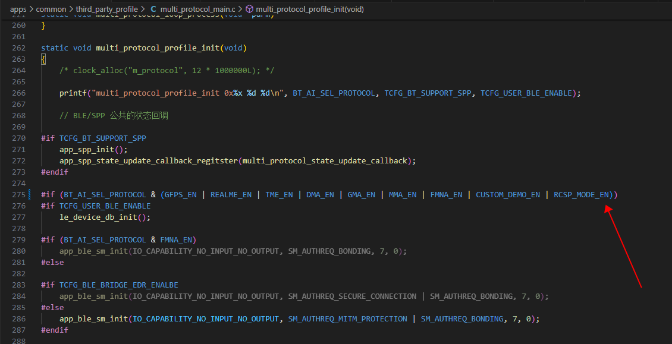
Task: Click the GFPS_EN macro in the #if condition
Action: pyautogui.click(x=181, y=195)
